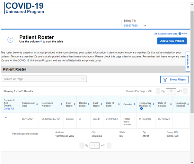Sort by Reference Number column
The image size is (194, 164).
point(61,104)
